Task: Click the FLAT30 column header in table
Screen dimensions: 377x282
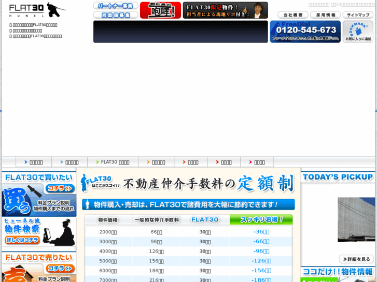Action: (205, 219)
